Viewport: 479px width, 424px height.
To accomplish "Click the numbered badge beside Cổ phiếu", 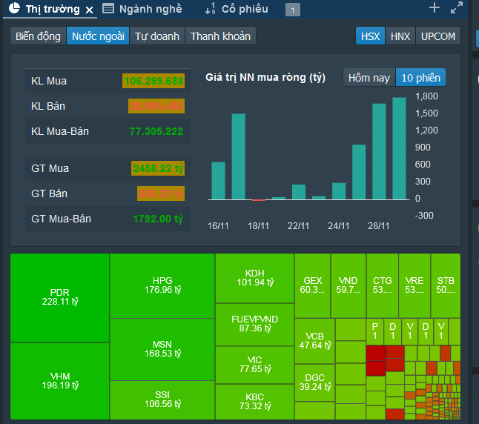I will coord(292,10).
